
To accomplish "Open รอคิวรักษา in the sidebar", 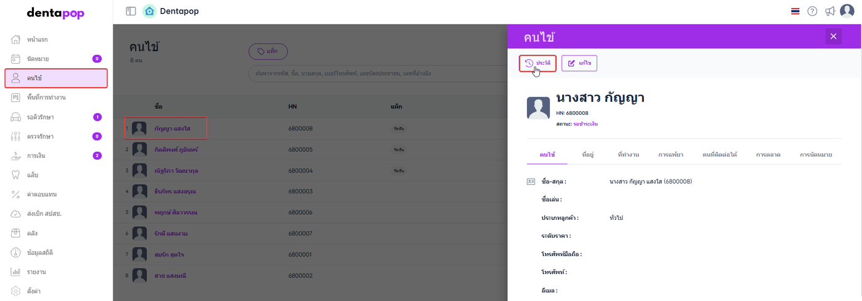I will pos(41,117).
